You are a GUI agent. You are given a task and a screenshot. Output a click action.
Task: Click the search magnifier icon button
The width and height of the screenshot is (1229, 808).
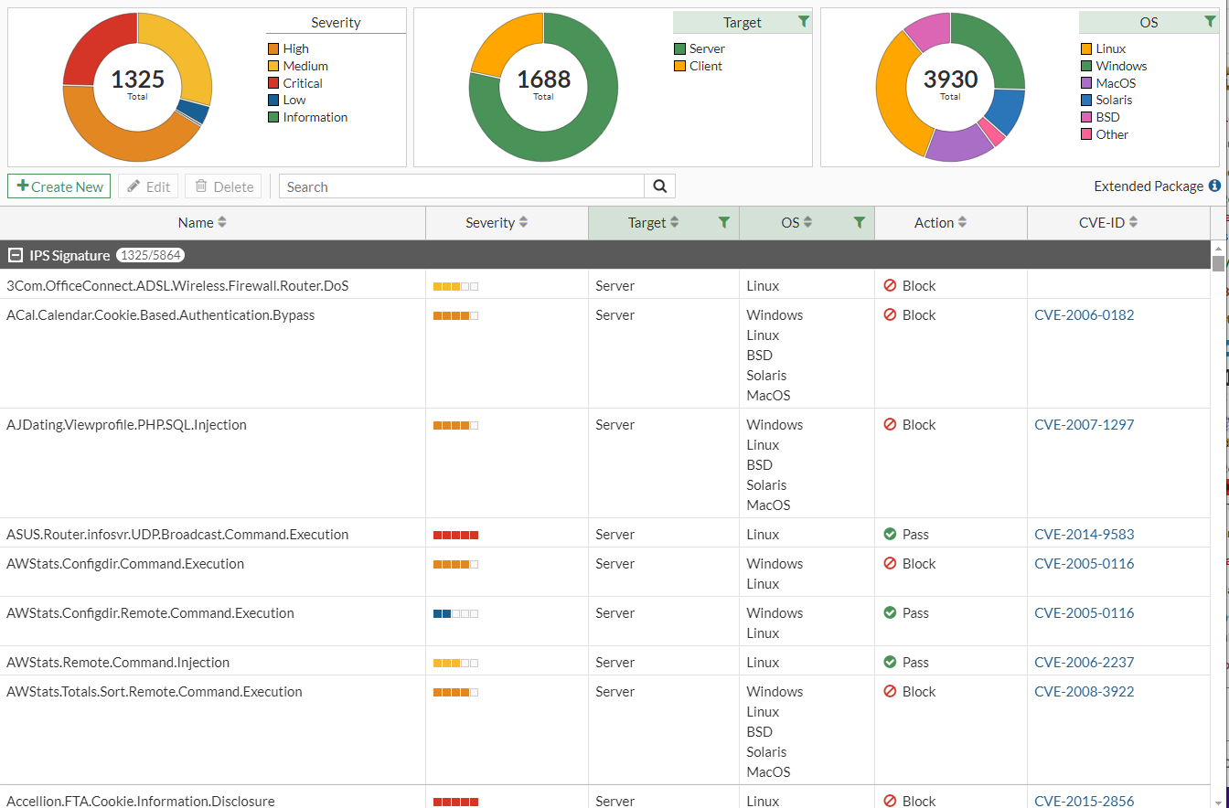pos(659,186)
